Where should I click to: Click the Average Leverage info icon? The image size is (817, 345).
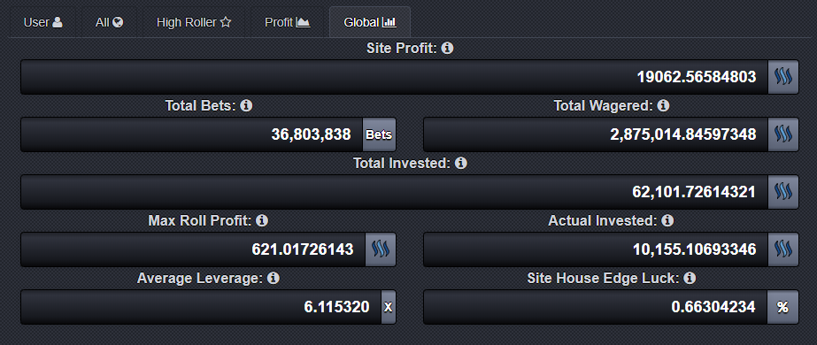click(273, 279)
